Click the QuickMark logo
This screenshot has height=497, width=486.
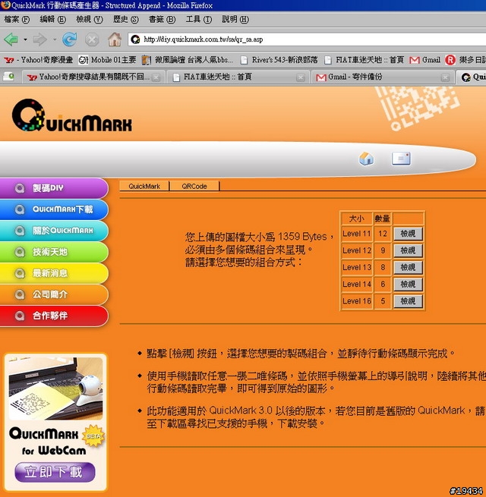click(x=72, y=115)
